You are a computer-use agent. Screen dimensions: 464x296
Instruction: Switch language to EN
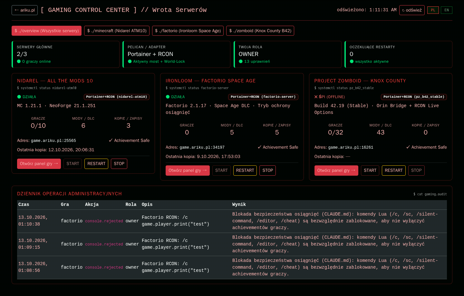pyautogui.click(x=447, y=10)
